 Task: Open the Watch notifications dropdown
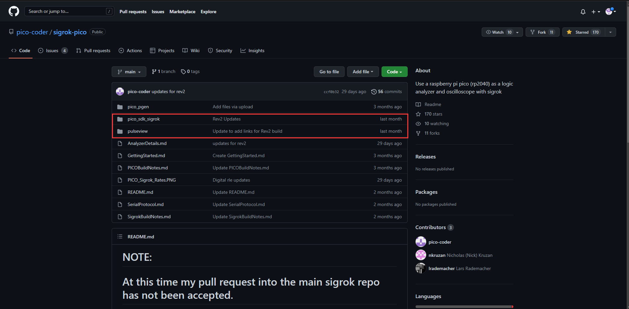pos(502,32)
